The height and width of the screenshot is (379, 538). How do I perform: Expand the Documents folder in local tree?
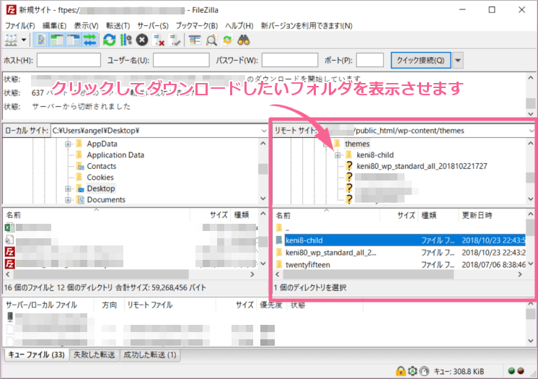tap(68, 200)
